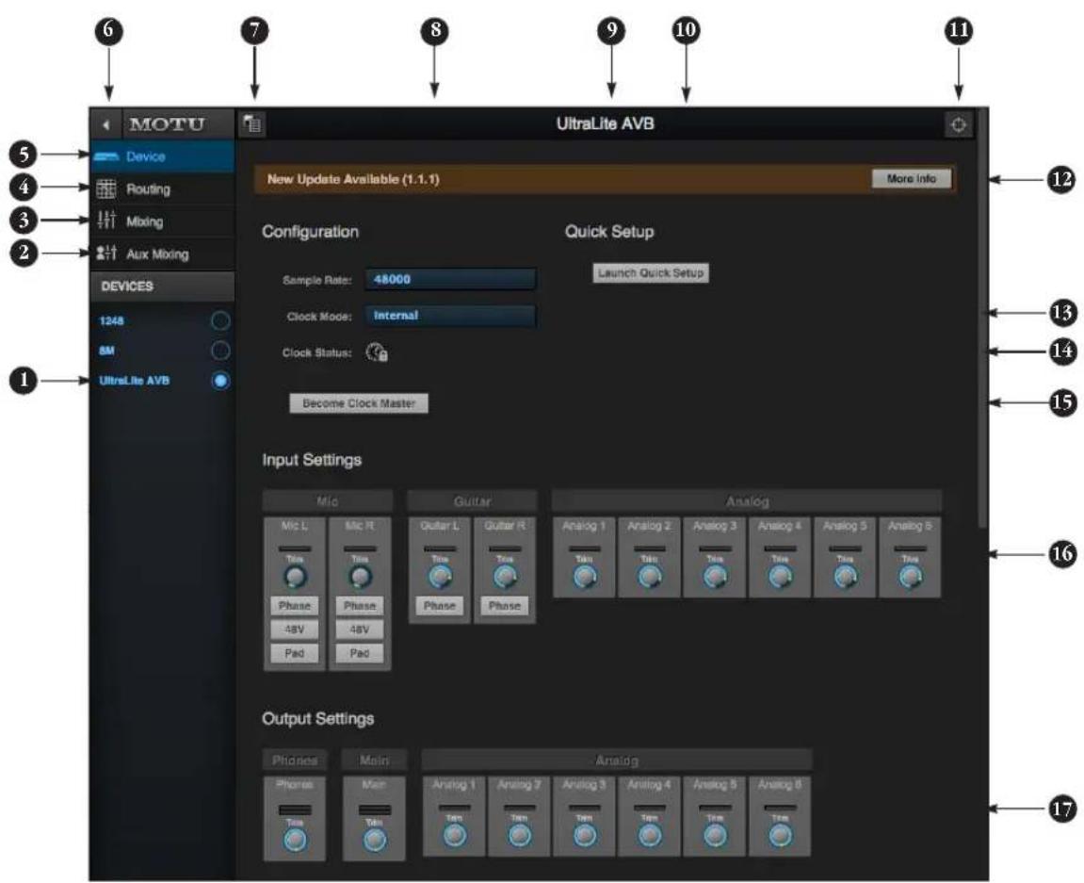The width and height of the screenshot is (1084, 883).
Task: Click the New Update Available banner text
Action: click(x=353, y=178)
